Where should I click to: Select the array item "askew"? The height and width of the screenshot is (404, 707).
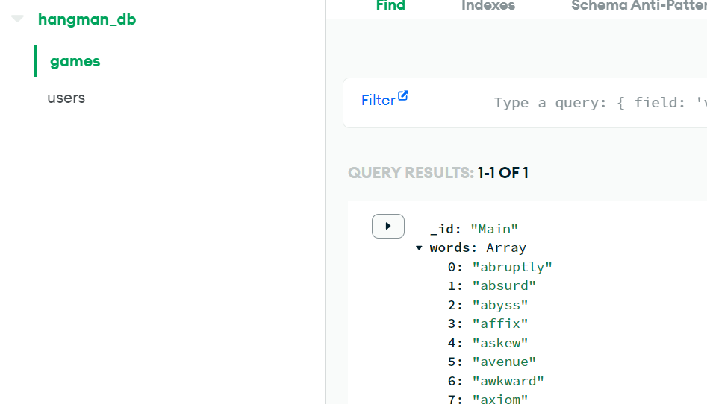[499, 343]
